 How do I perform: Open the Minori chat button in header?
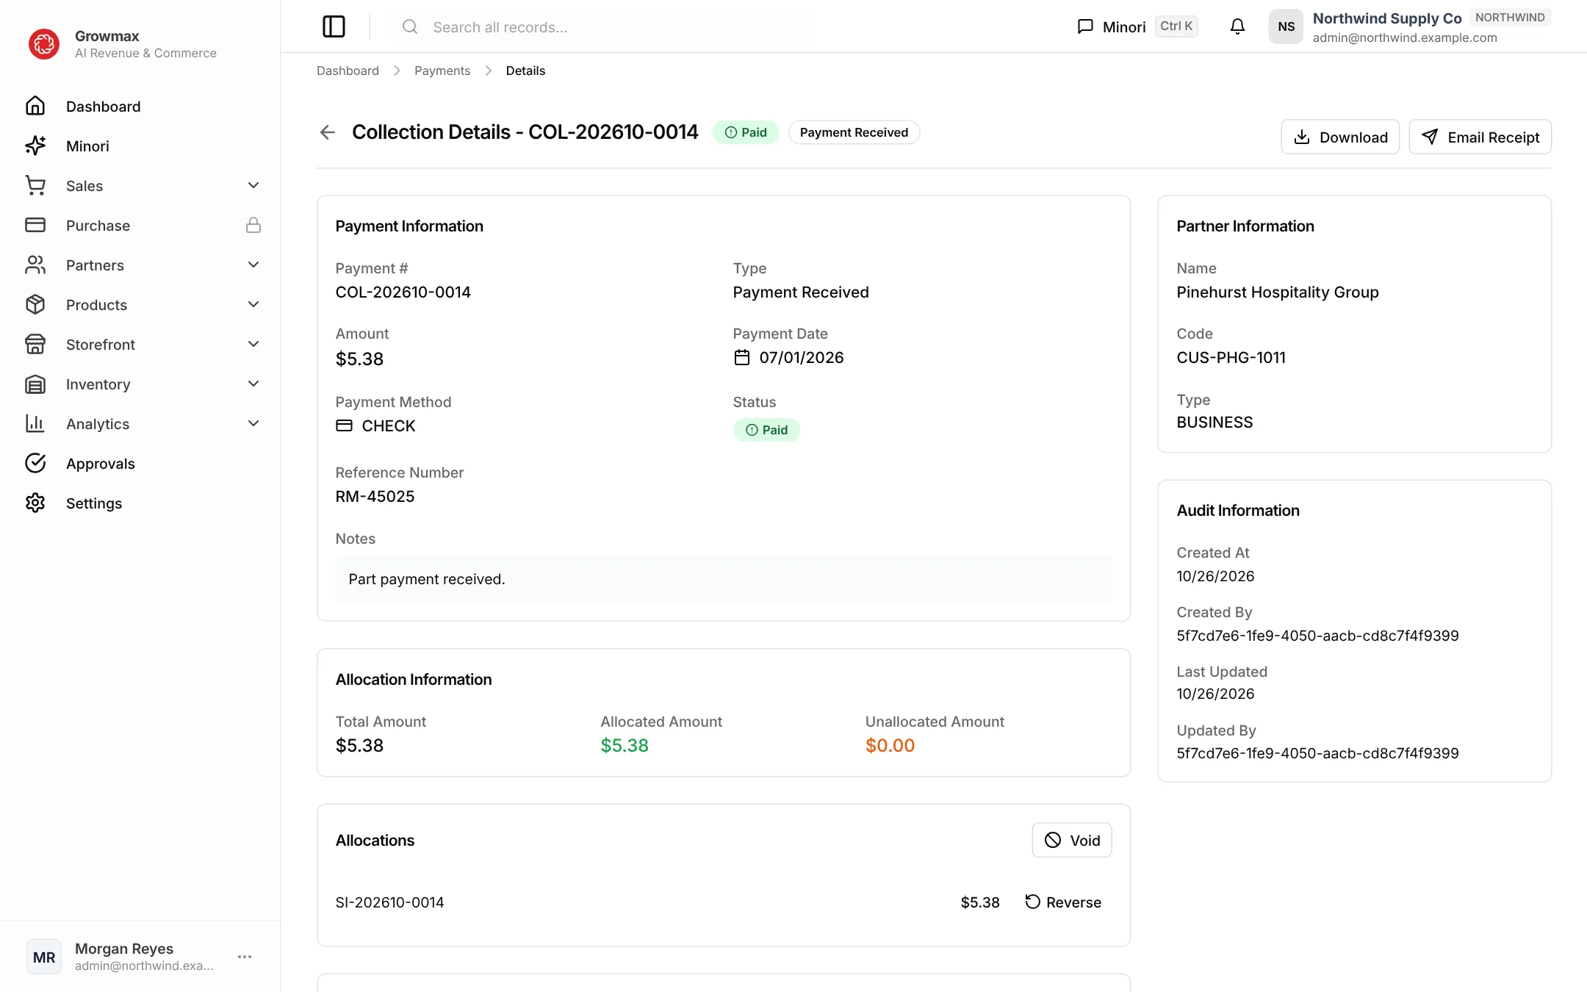[1137, 26]
